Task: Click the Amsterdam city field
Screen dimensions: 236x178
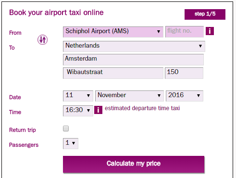Action: 133,60
